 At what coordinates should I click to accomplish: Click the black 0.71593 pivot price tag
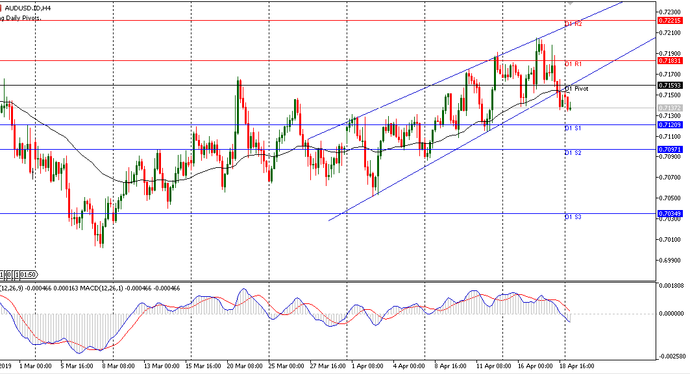coord(670,86)
